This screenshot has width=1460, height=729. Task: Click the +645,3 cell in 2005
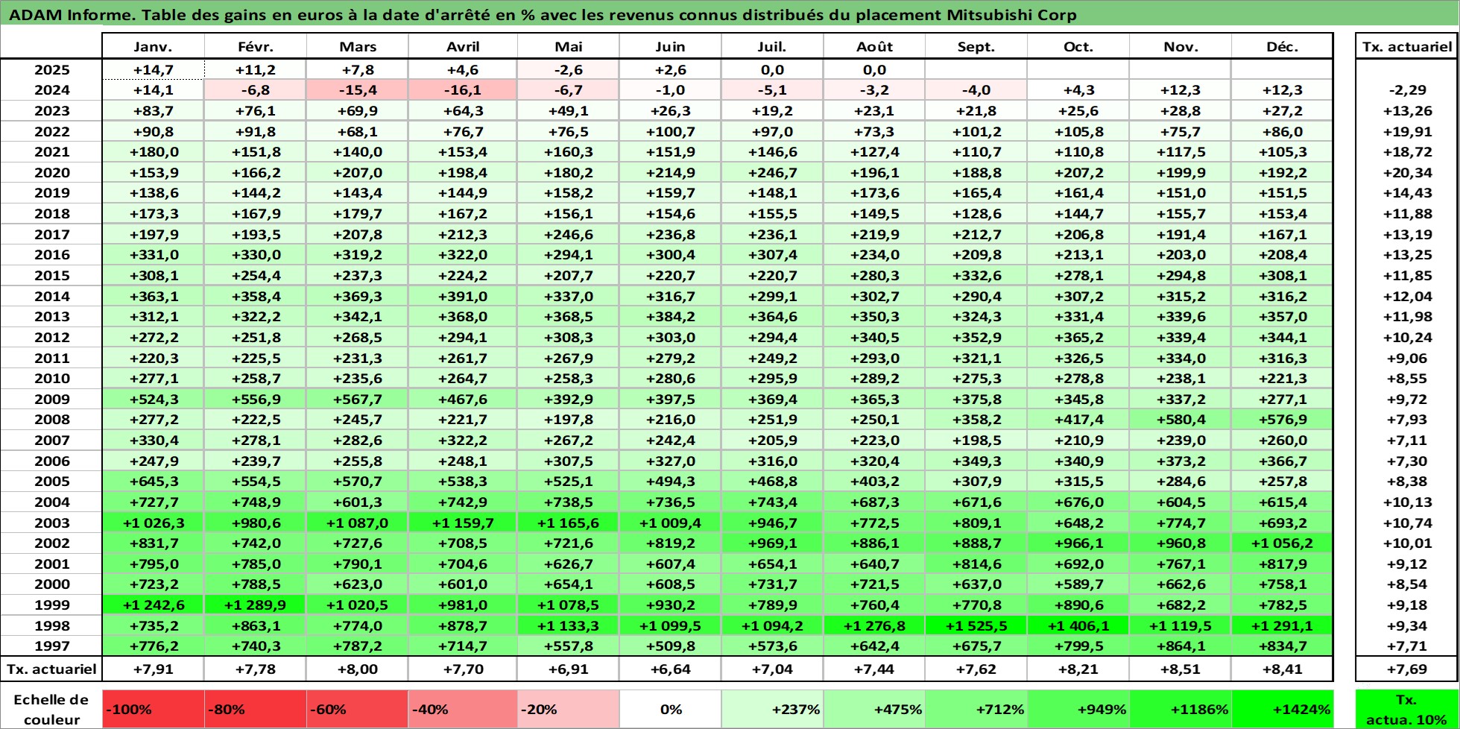pyautogui.click(x=153, y=482)
